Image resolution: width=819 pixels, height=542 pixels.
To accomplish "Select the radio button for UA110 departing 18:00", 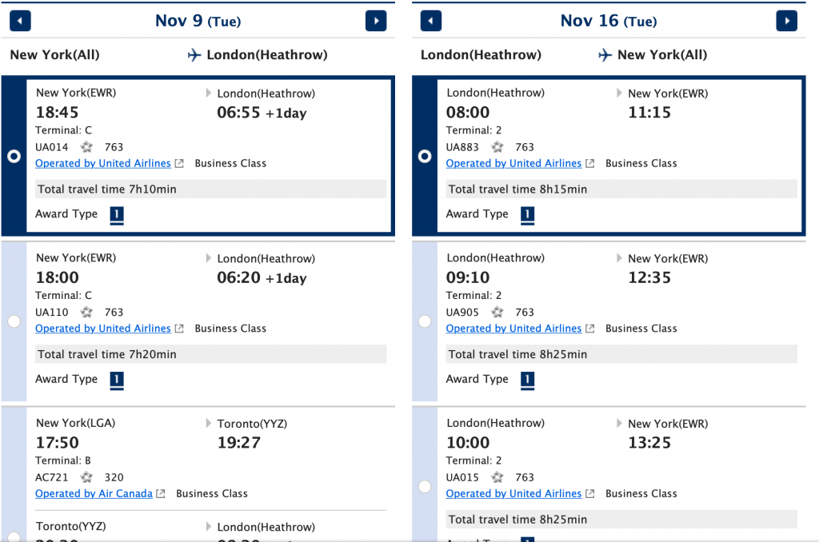I will click(x=14, y=321).
